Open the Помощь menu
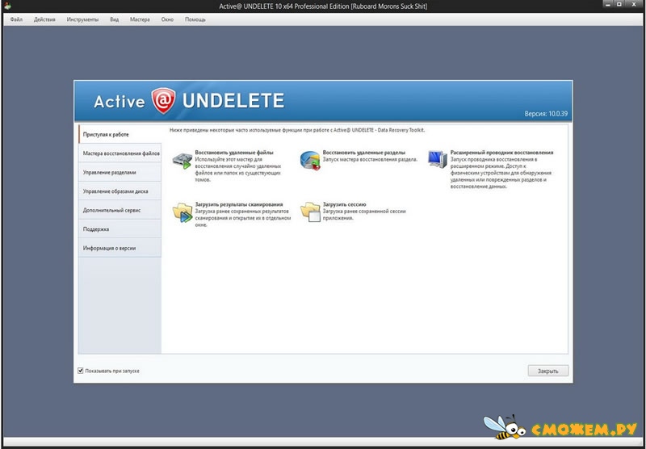The image size is (646, 449). pyautogui.click(x=195, y=19)
